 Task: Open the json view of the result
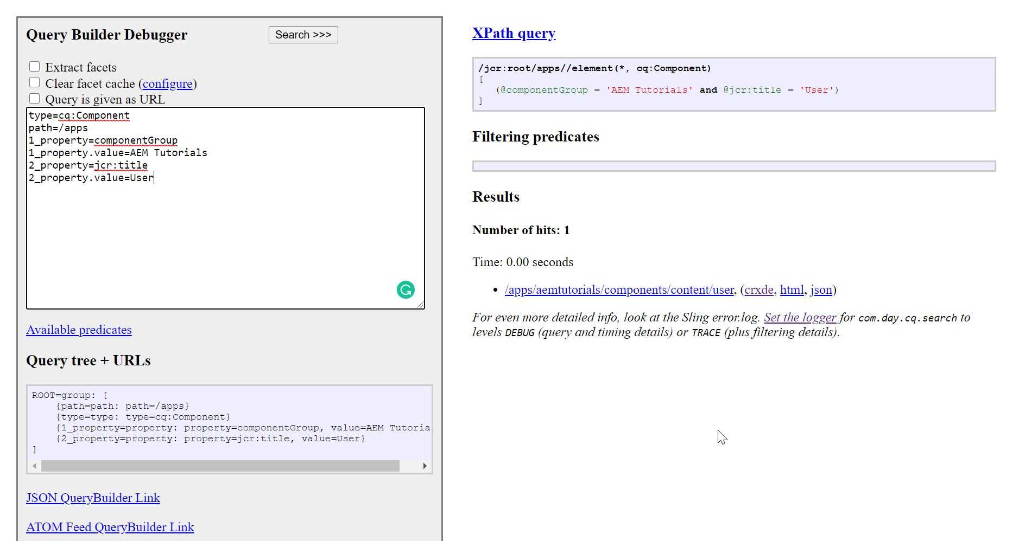click(821, 290)
